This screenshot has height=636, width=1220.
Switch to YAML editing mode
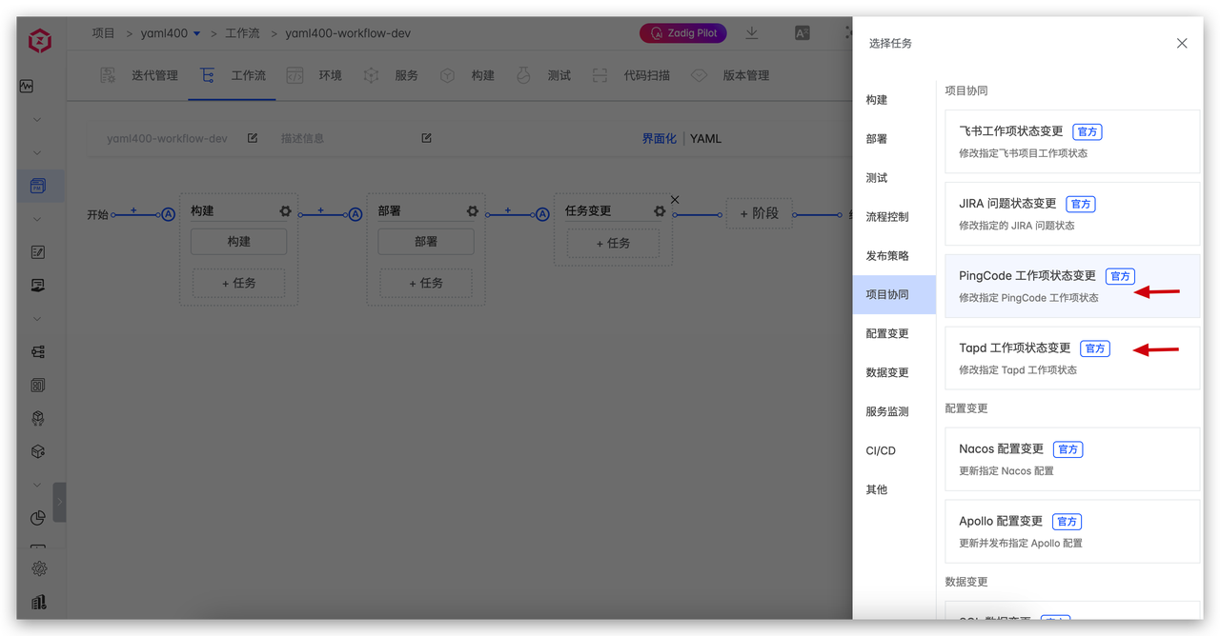tap(706, 139)
